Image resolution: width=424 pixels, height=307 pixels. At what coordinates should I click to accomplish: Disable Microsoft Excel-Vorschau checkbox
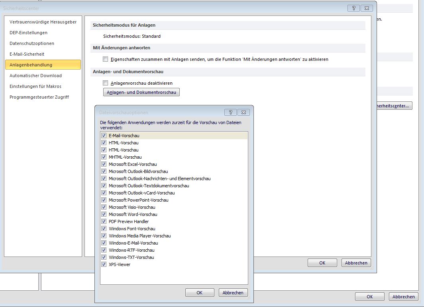pyautogui.click(x=104, y=164)
